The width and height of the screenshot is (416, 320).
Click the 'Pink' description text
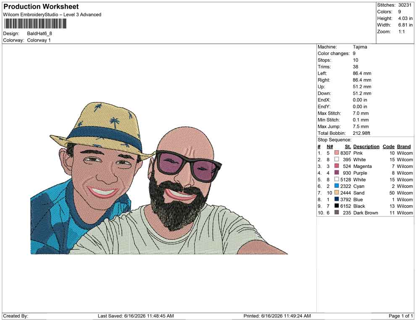358,153
